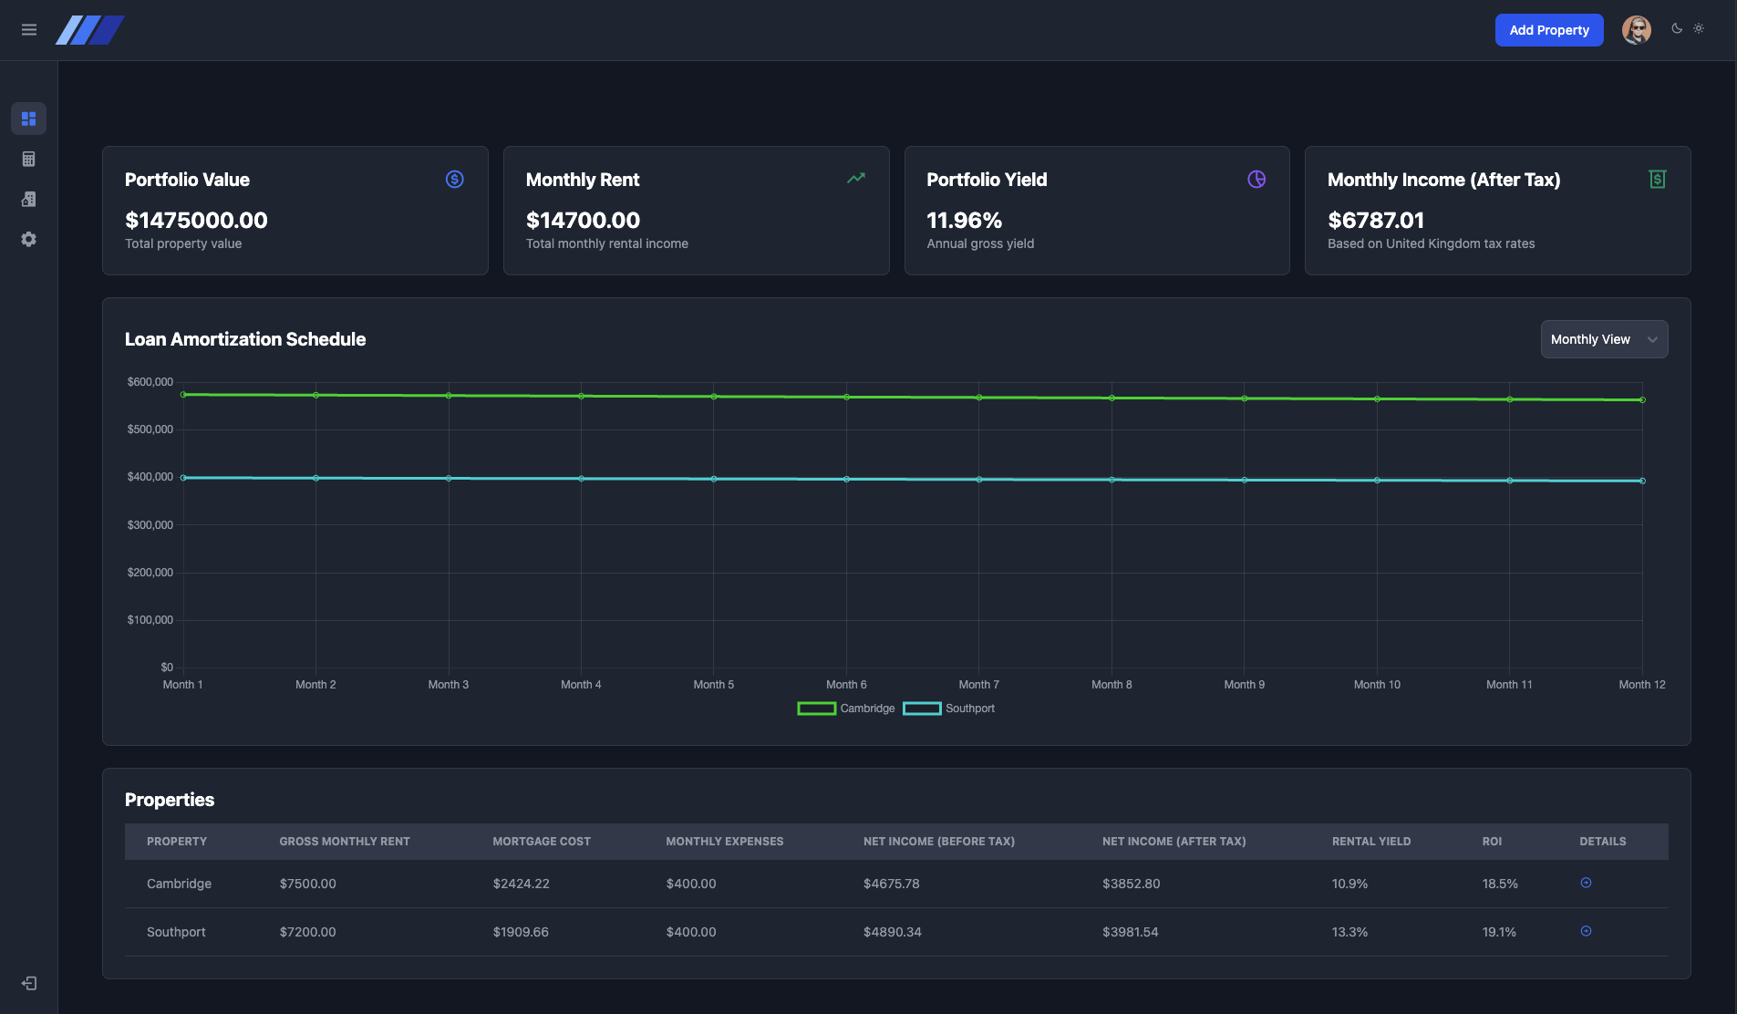1737x1014 pixels.
Task: Open the calculator icon in sidebar
Action: coord(28,159)
